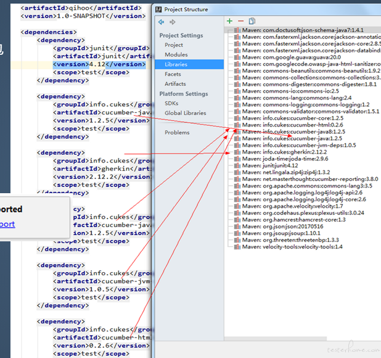Click the blue link in the import popup
This screenshot has height=358, width=381.
7,224
